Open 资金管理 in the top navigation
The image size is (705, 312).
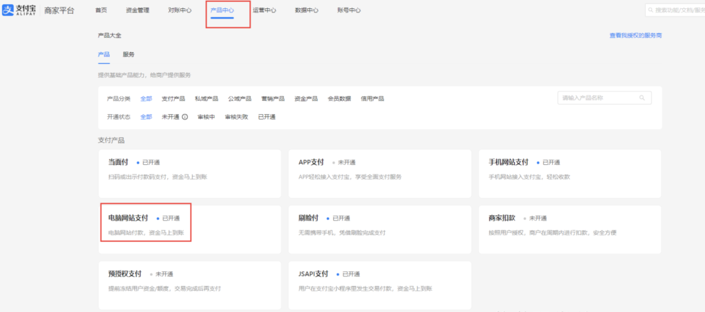coord(138,10)
